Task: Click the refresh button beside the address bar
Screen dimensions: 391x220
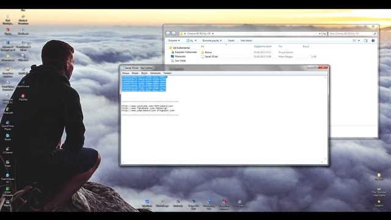Action: click(x=324, y=34)
